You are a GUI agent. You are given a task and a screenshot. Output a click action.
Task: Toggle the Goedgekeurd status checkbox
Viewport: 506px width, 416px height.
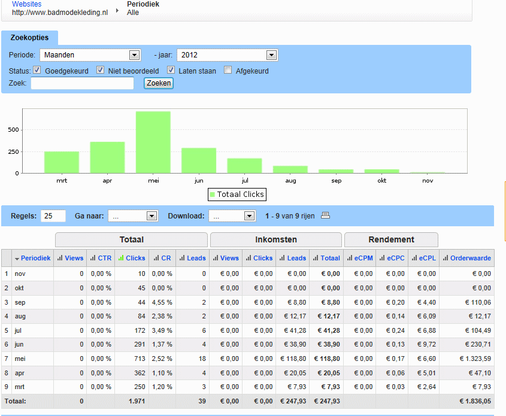(x=37, y=70)
